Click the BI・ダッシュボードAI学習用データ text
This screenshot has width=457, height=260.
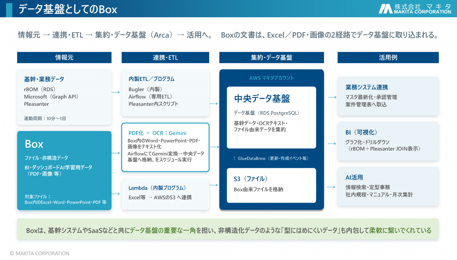pyautogui.click(x=58, y=167)
